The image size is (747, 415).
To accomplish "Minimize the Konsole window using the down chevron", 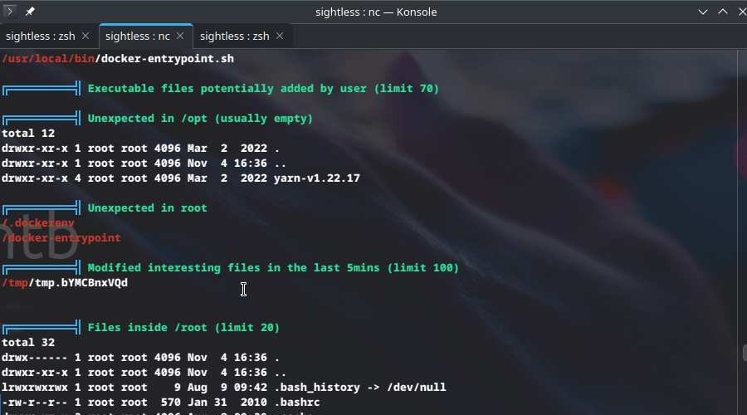I will pyautogui.click(x=703, y=12).
